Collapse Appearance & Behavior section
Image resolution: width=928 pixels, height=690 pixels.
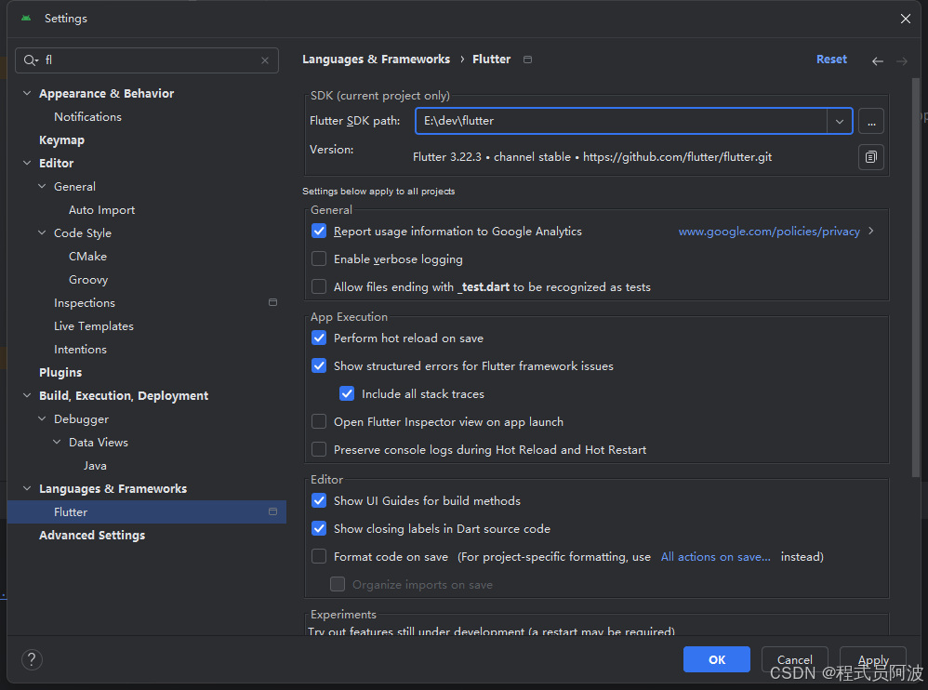[27, 93]
